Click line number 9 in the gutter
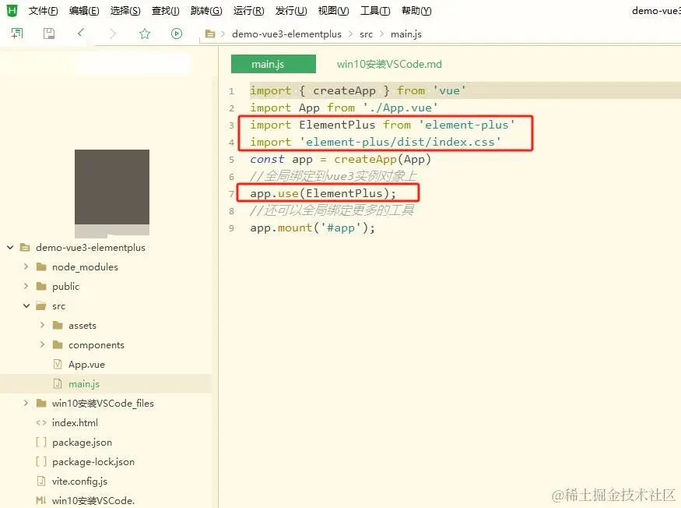 [231, 228]
